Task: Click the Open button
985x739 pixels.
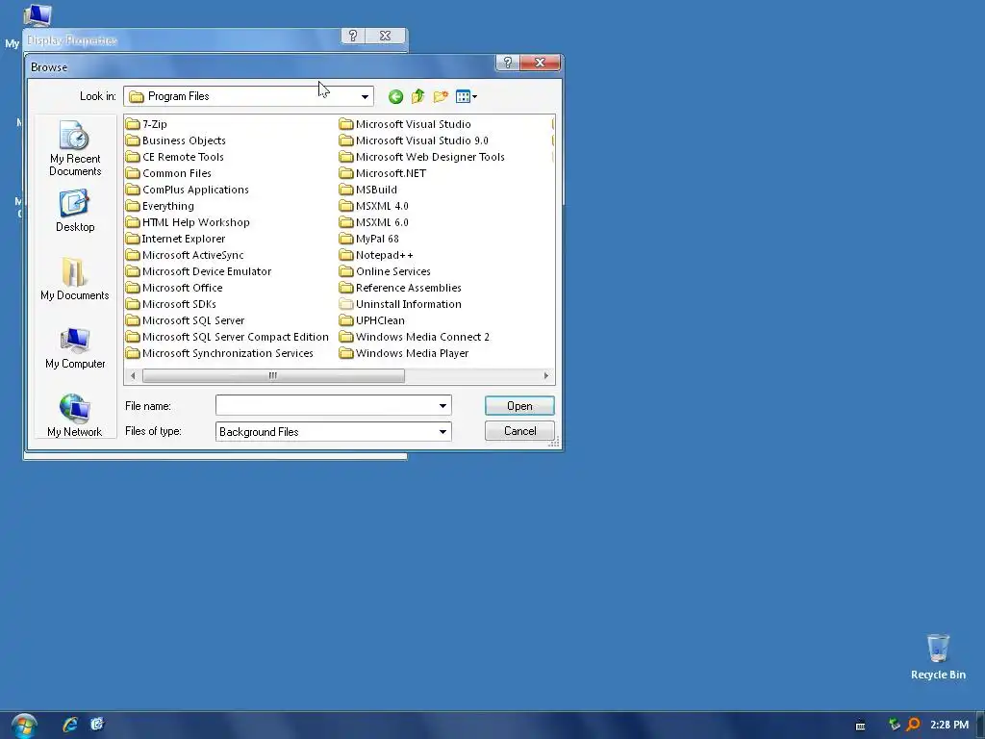Action: click(x=519, y=406)
